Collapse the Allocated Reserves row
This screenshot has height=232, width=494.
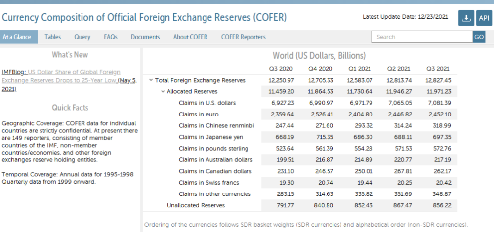click(163, 92)
